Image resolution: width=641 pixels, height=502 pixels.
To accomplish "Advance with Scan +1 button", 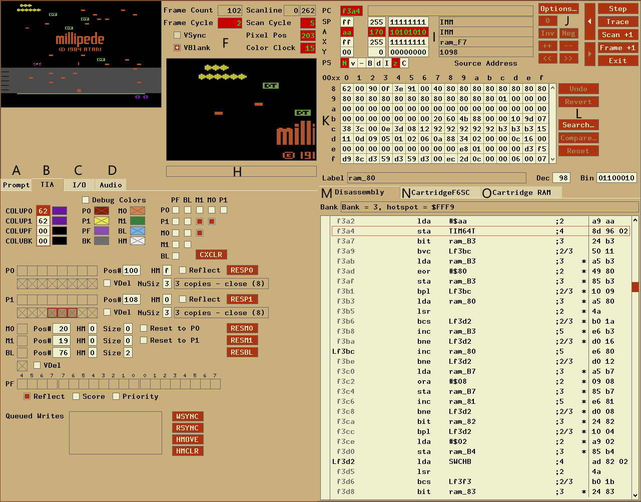I will (x=618, y=35).
